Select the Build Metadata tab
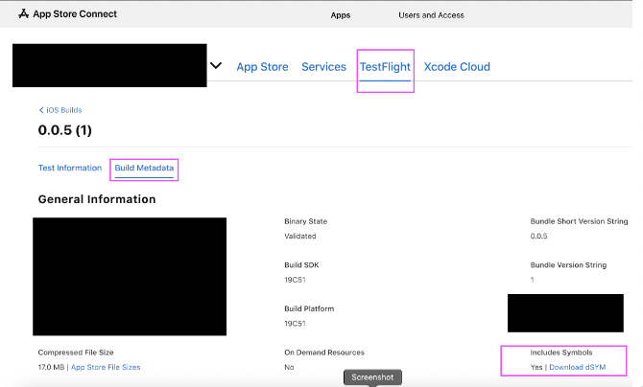Viewport: 643px width, 387px height. 144,168
